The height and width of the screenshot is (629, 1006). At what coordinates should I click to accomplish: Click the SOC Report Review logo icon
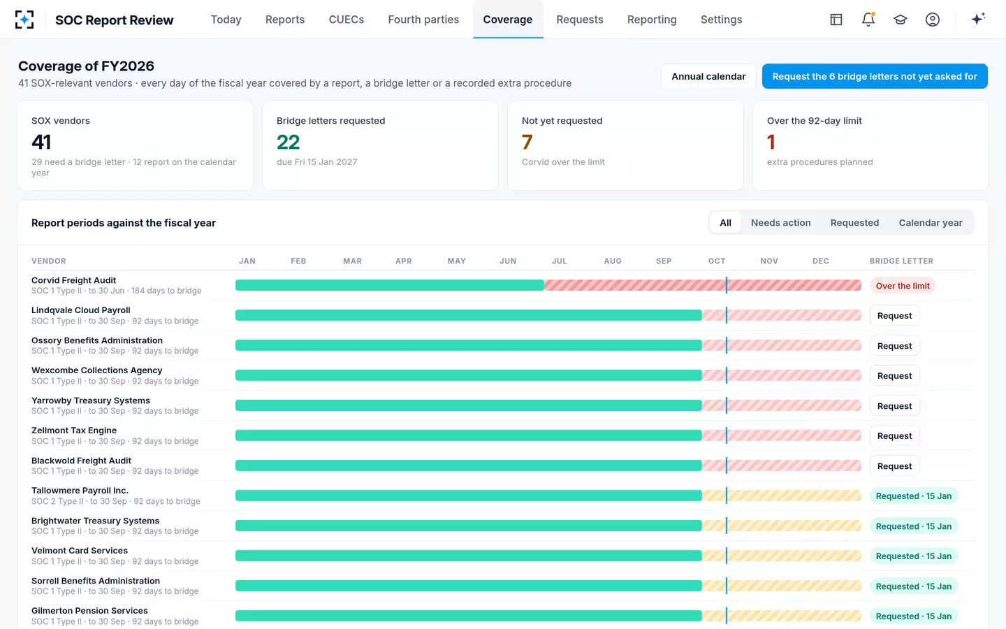coord(24,20)
